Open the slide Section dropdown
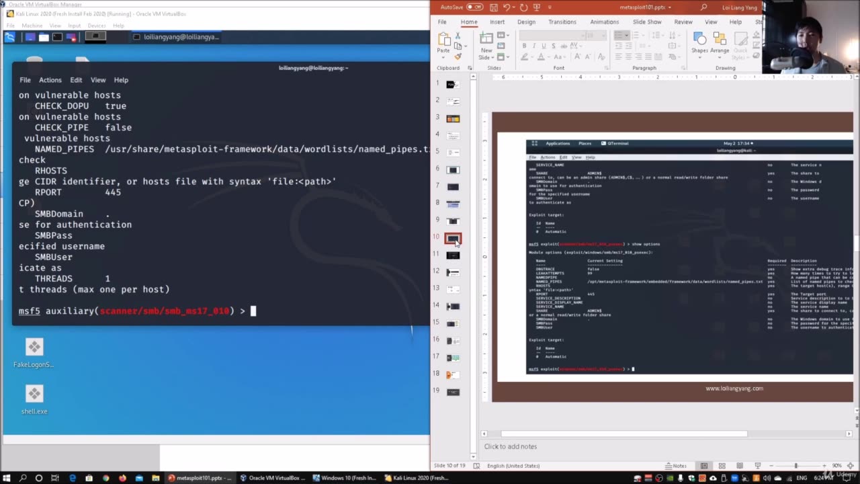The width and height of the screenshot is (860, 484). click(505, 56)
